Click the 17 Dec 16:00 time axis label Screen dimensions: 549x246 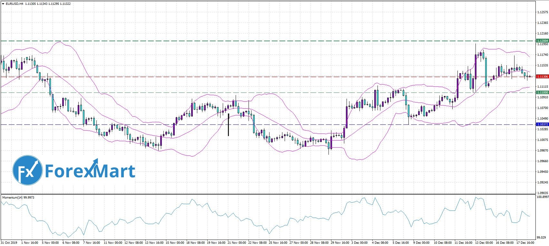pyautogui.click(x=526, y=242)
